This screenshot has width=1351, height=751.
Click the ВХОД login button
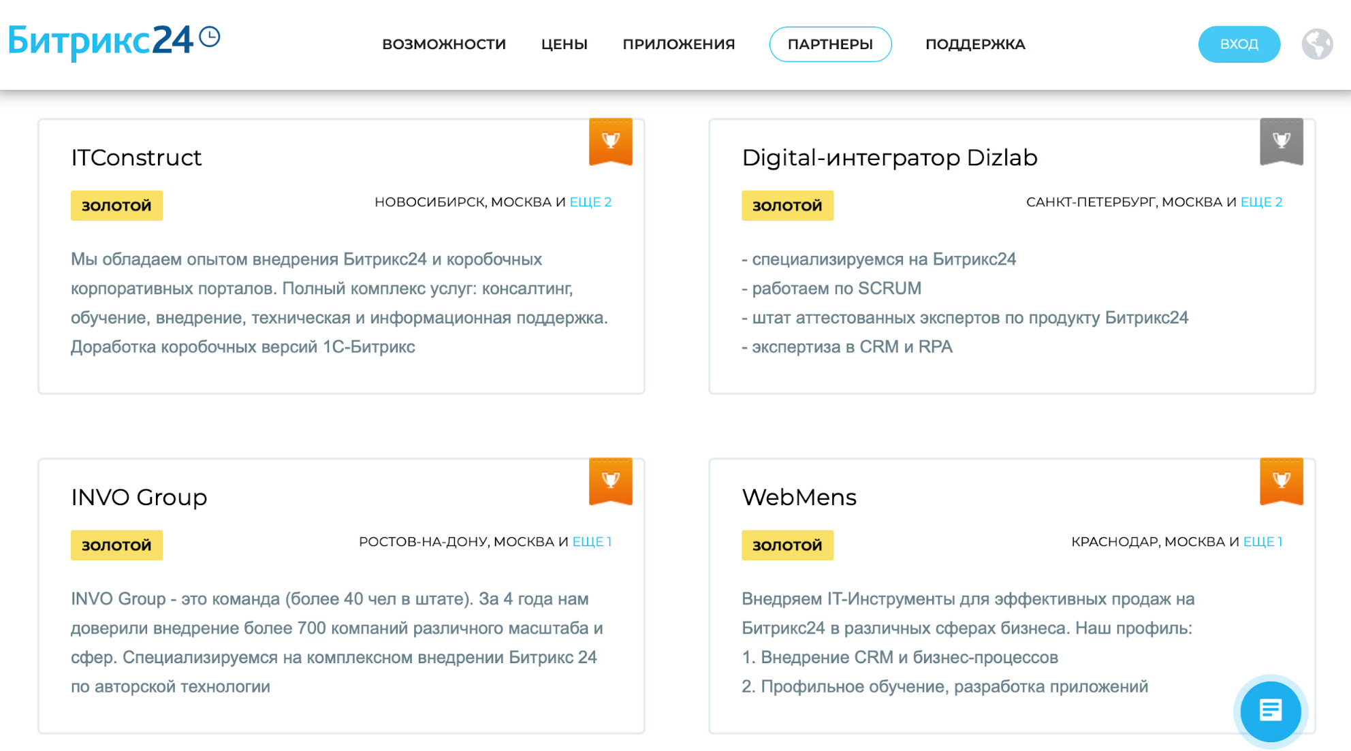[1239, 44]
